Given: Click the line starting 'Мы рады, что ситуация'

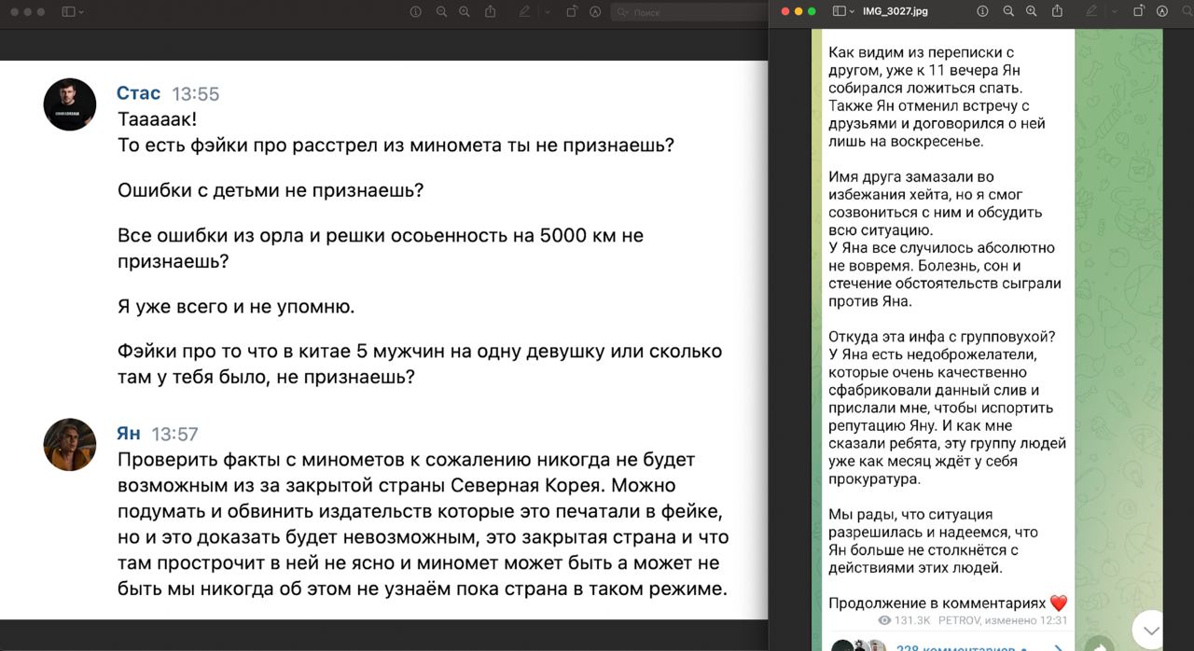Looking at the screenshot, I should tap(910, 514).
